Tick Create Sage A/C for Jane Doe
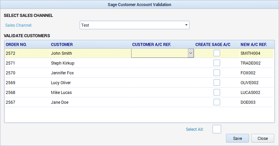Viewport: 279px width, 146px height. (217, 102)
